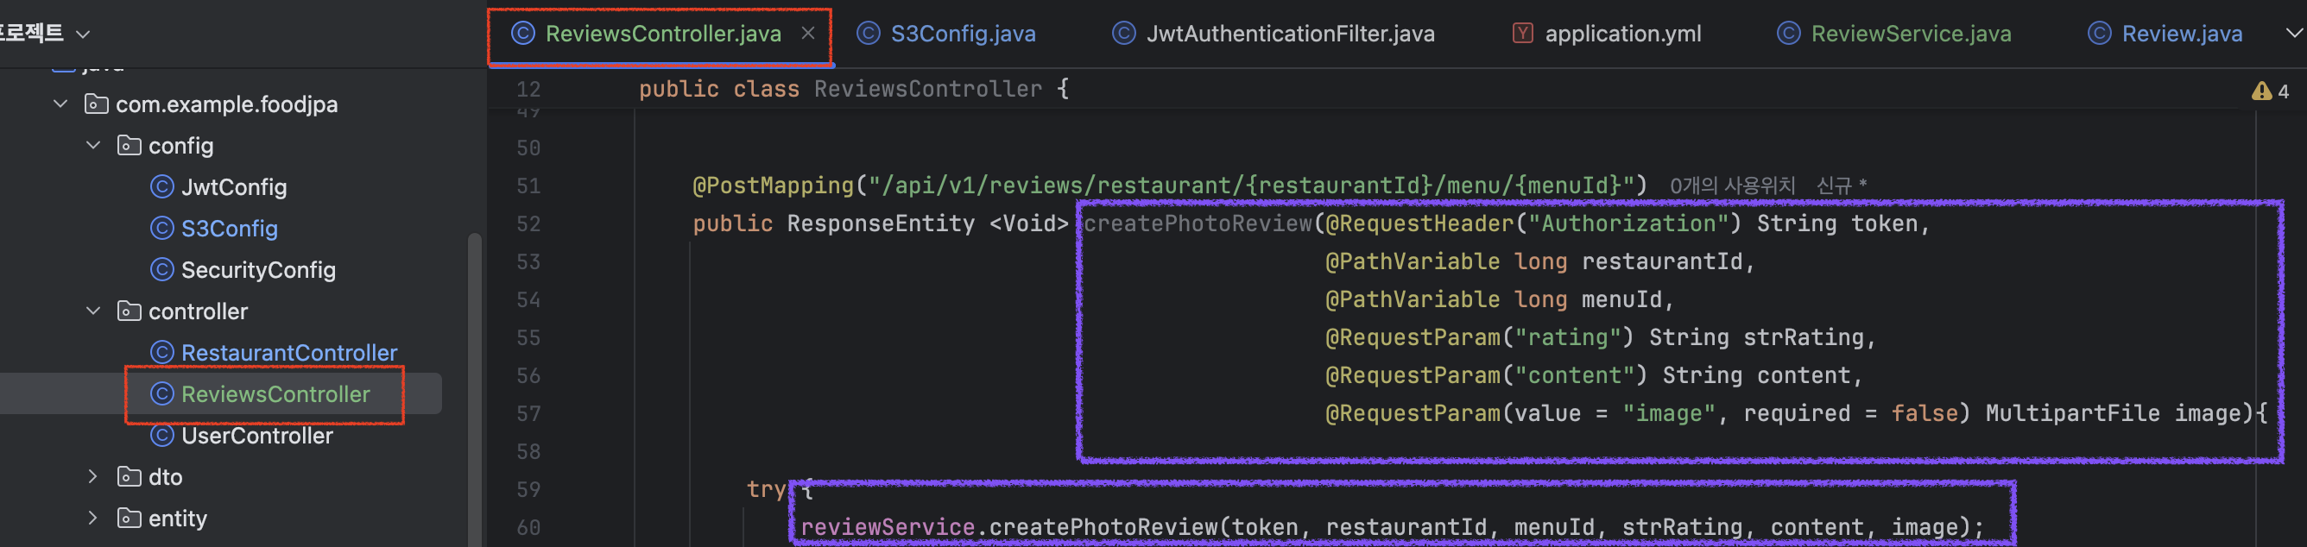Screen dimensions: 2307x547
Task: Click class icon on ReviewService.java tab
Action: 1788,33
